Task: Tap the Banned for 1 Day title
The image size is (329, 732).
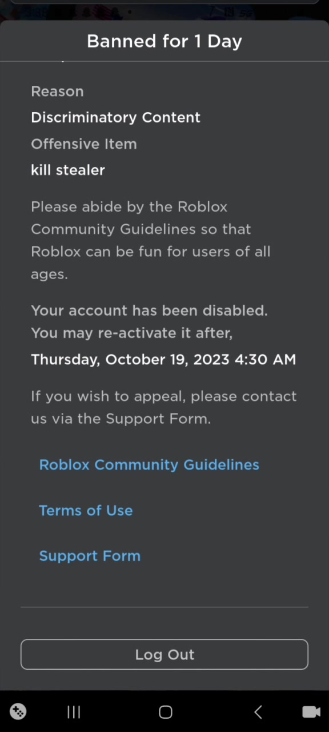Action: (164, 41)
